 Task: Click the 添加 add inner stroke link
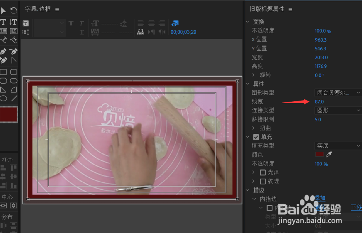pyautogui.click(x=320, y=198)
